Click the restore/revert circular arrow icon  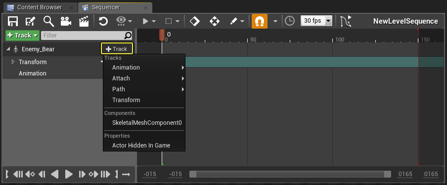pyautogui.click(x=103, y=21)
